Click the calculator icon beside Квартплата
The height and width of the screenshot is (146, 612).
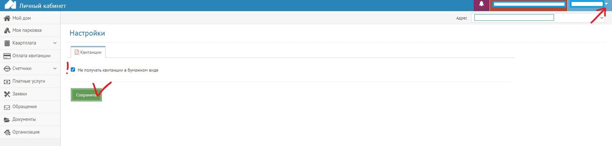[7, 43]
